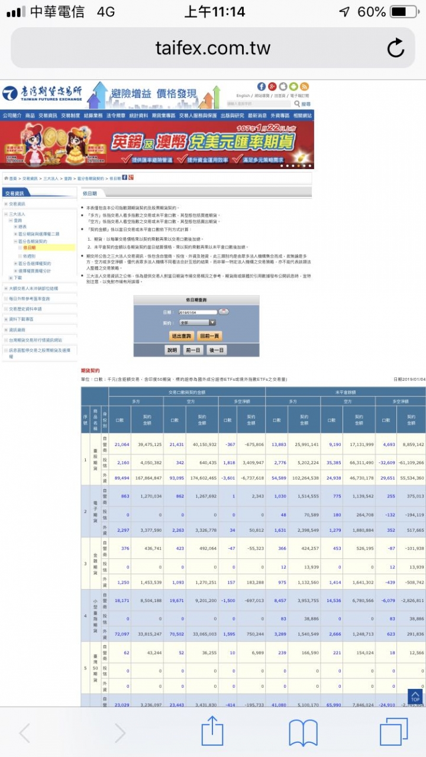Open the Safari tabs overview icon

coord(394,732)
